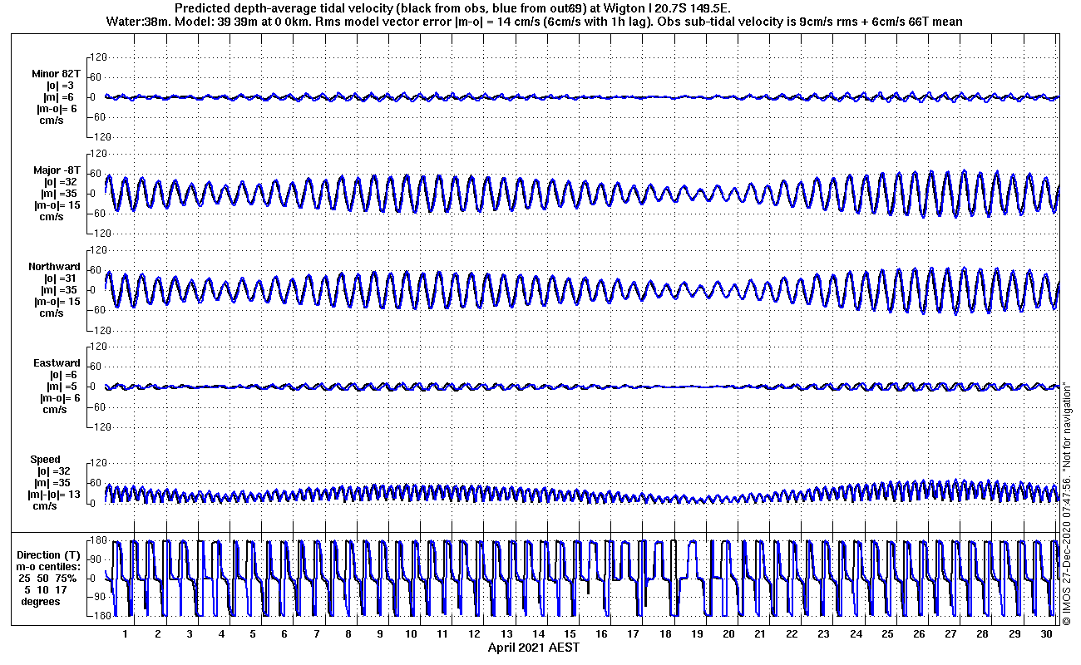
Task: Click the day '30' tick label
Action: click(x=1046, y=634)
